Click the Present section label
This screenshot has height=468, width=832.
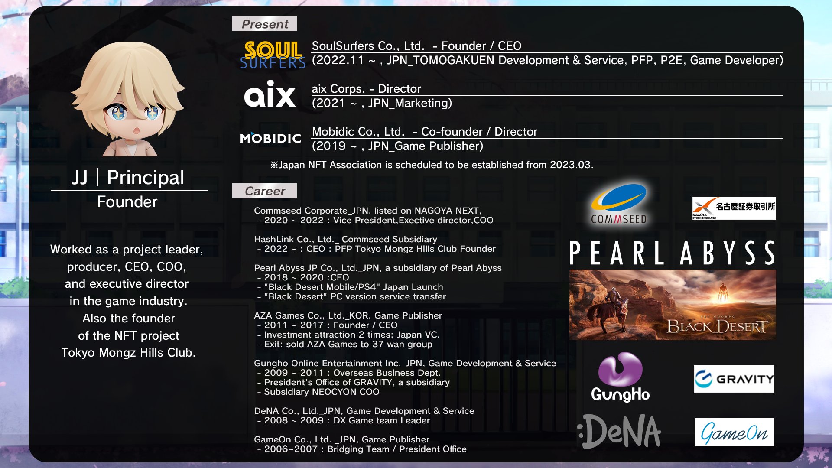coord(264,24)
